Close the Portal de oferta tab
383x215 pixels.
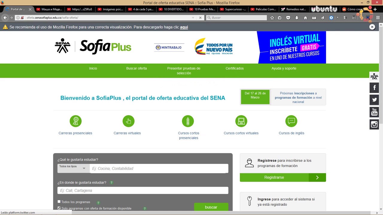coord(30,9)
